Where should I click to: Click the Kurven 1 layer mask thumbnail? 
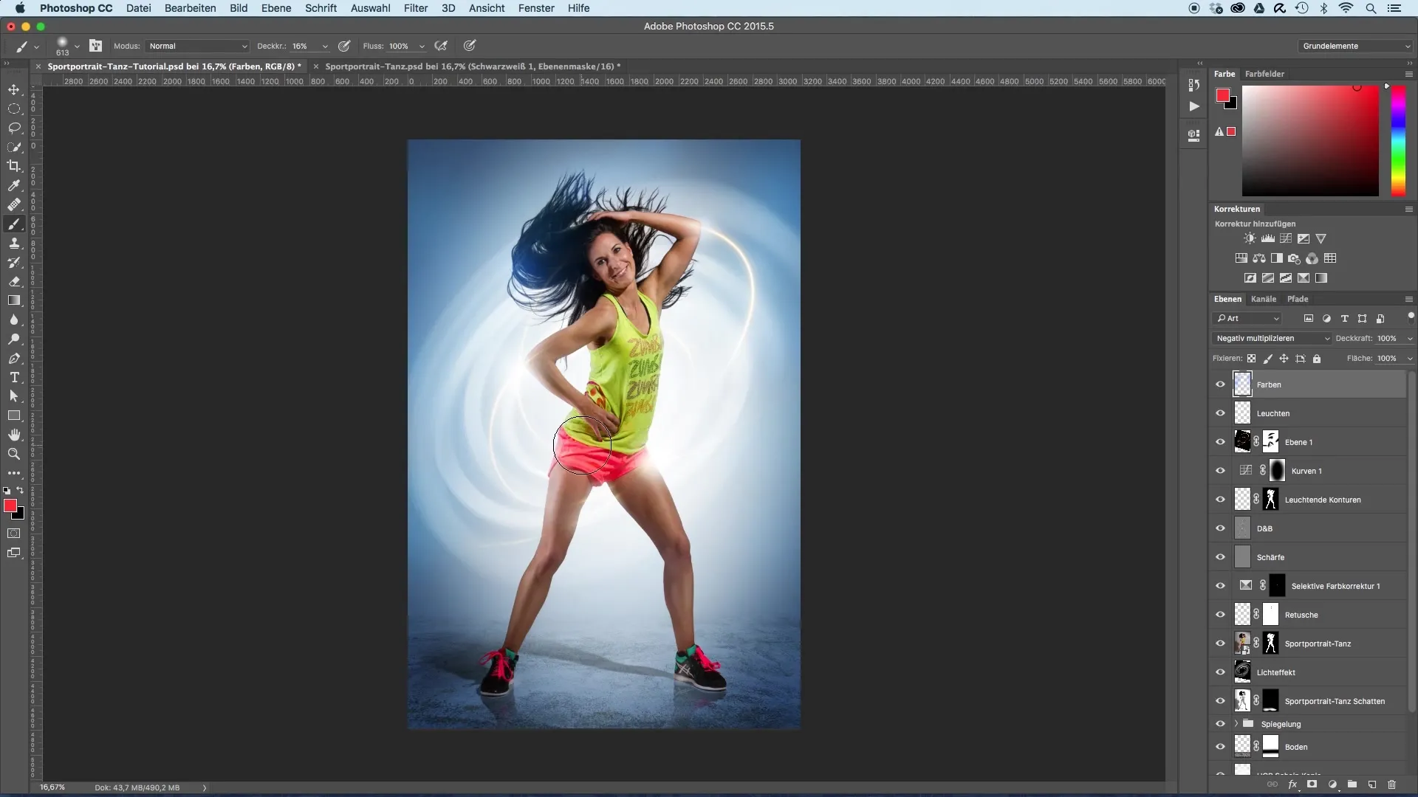(1277, 470)
